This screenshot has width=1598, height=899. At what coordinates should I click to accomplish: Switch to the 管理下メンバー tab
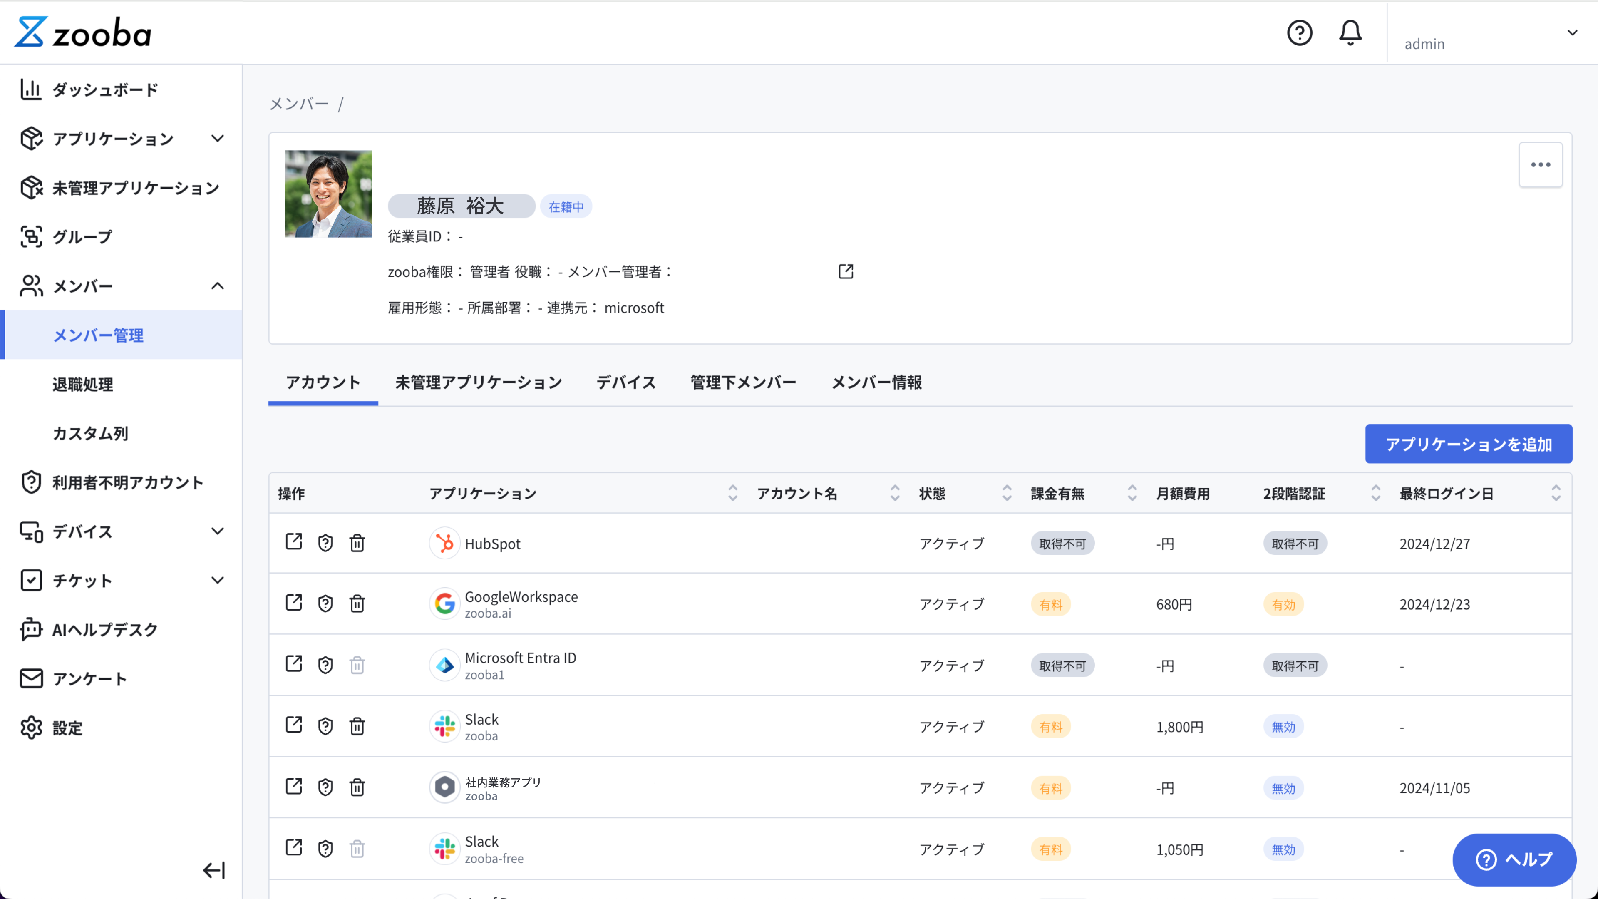[743, 382]
